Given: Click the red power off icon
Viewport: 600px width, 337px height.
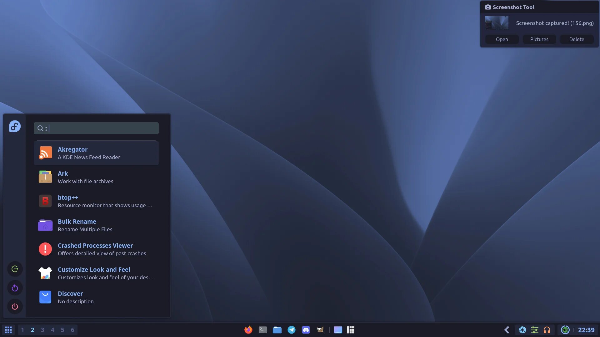Looking at the screenshot, I should click(x=15, y=306).
